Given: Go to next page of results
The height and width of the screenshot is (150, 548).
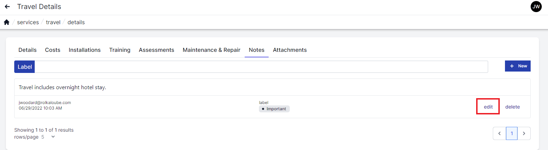Looking at the screenshot, I should 524,133.
